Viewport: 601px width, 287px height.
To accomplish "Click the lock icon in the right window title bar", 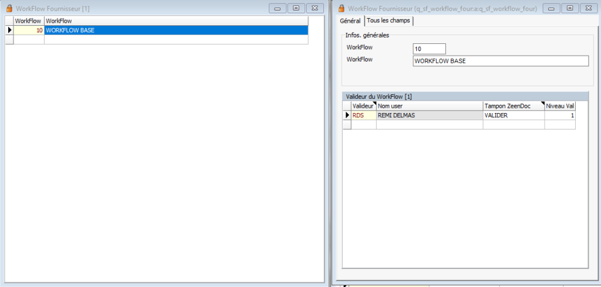I will pyautogui.click(x=342, y=8).
